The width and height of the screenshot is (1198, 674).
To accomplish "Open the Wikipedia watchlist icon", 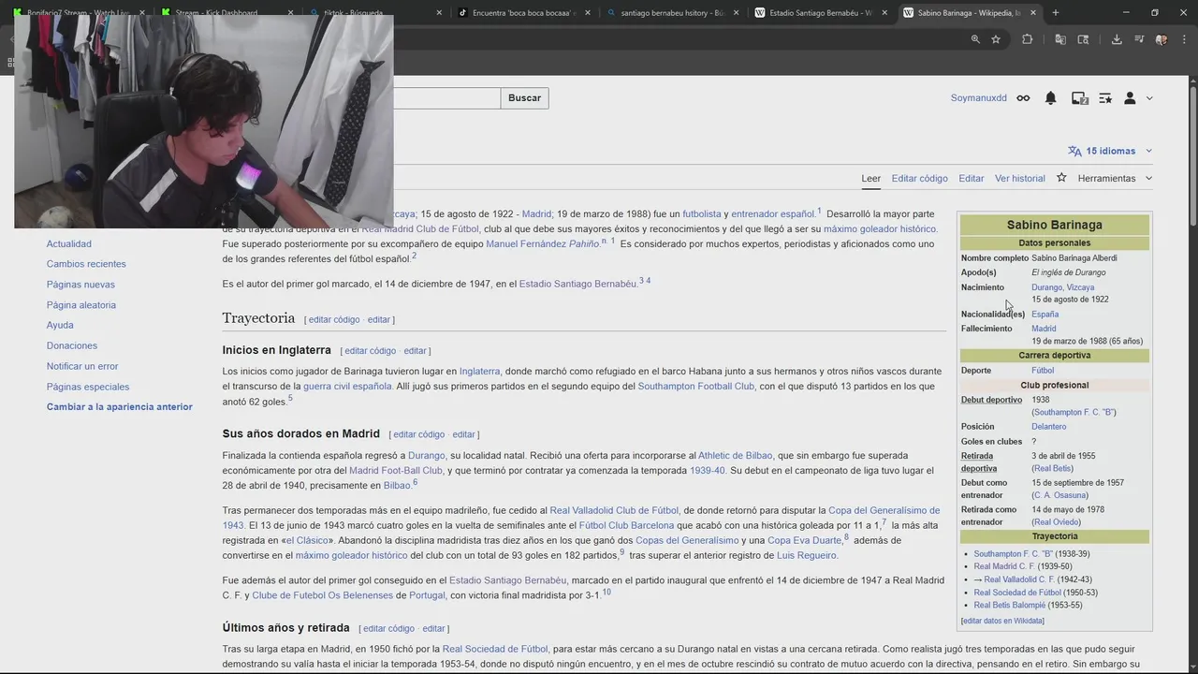I will [x=1105, y=98].
